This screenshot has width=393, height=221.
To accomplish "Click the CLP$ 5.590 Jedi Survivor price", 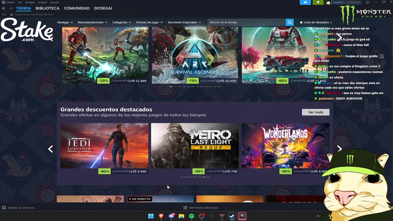I will 138,171.
